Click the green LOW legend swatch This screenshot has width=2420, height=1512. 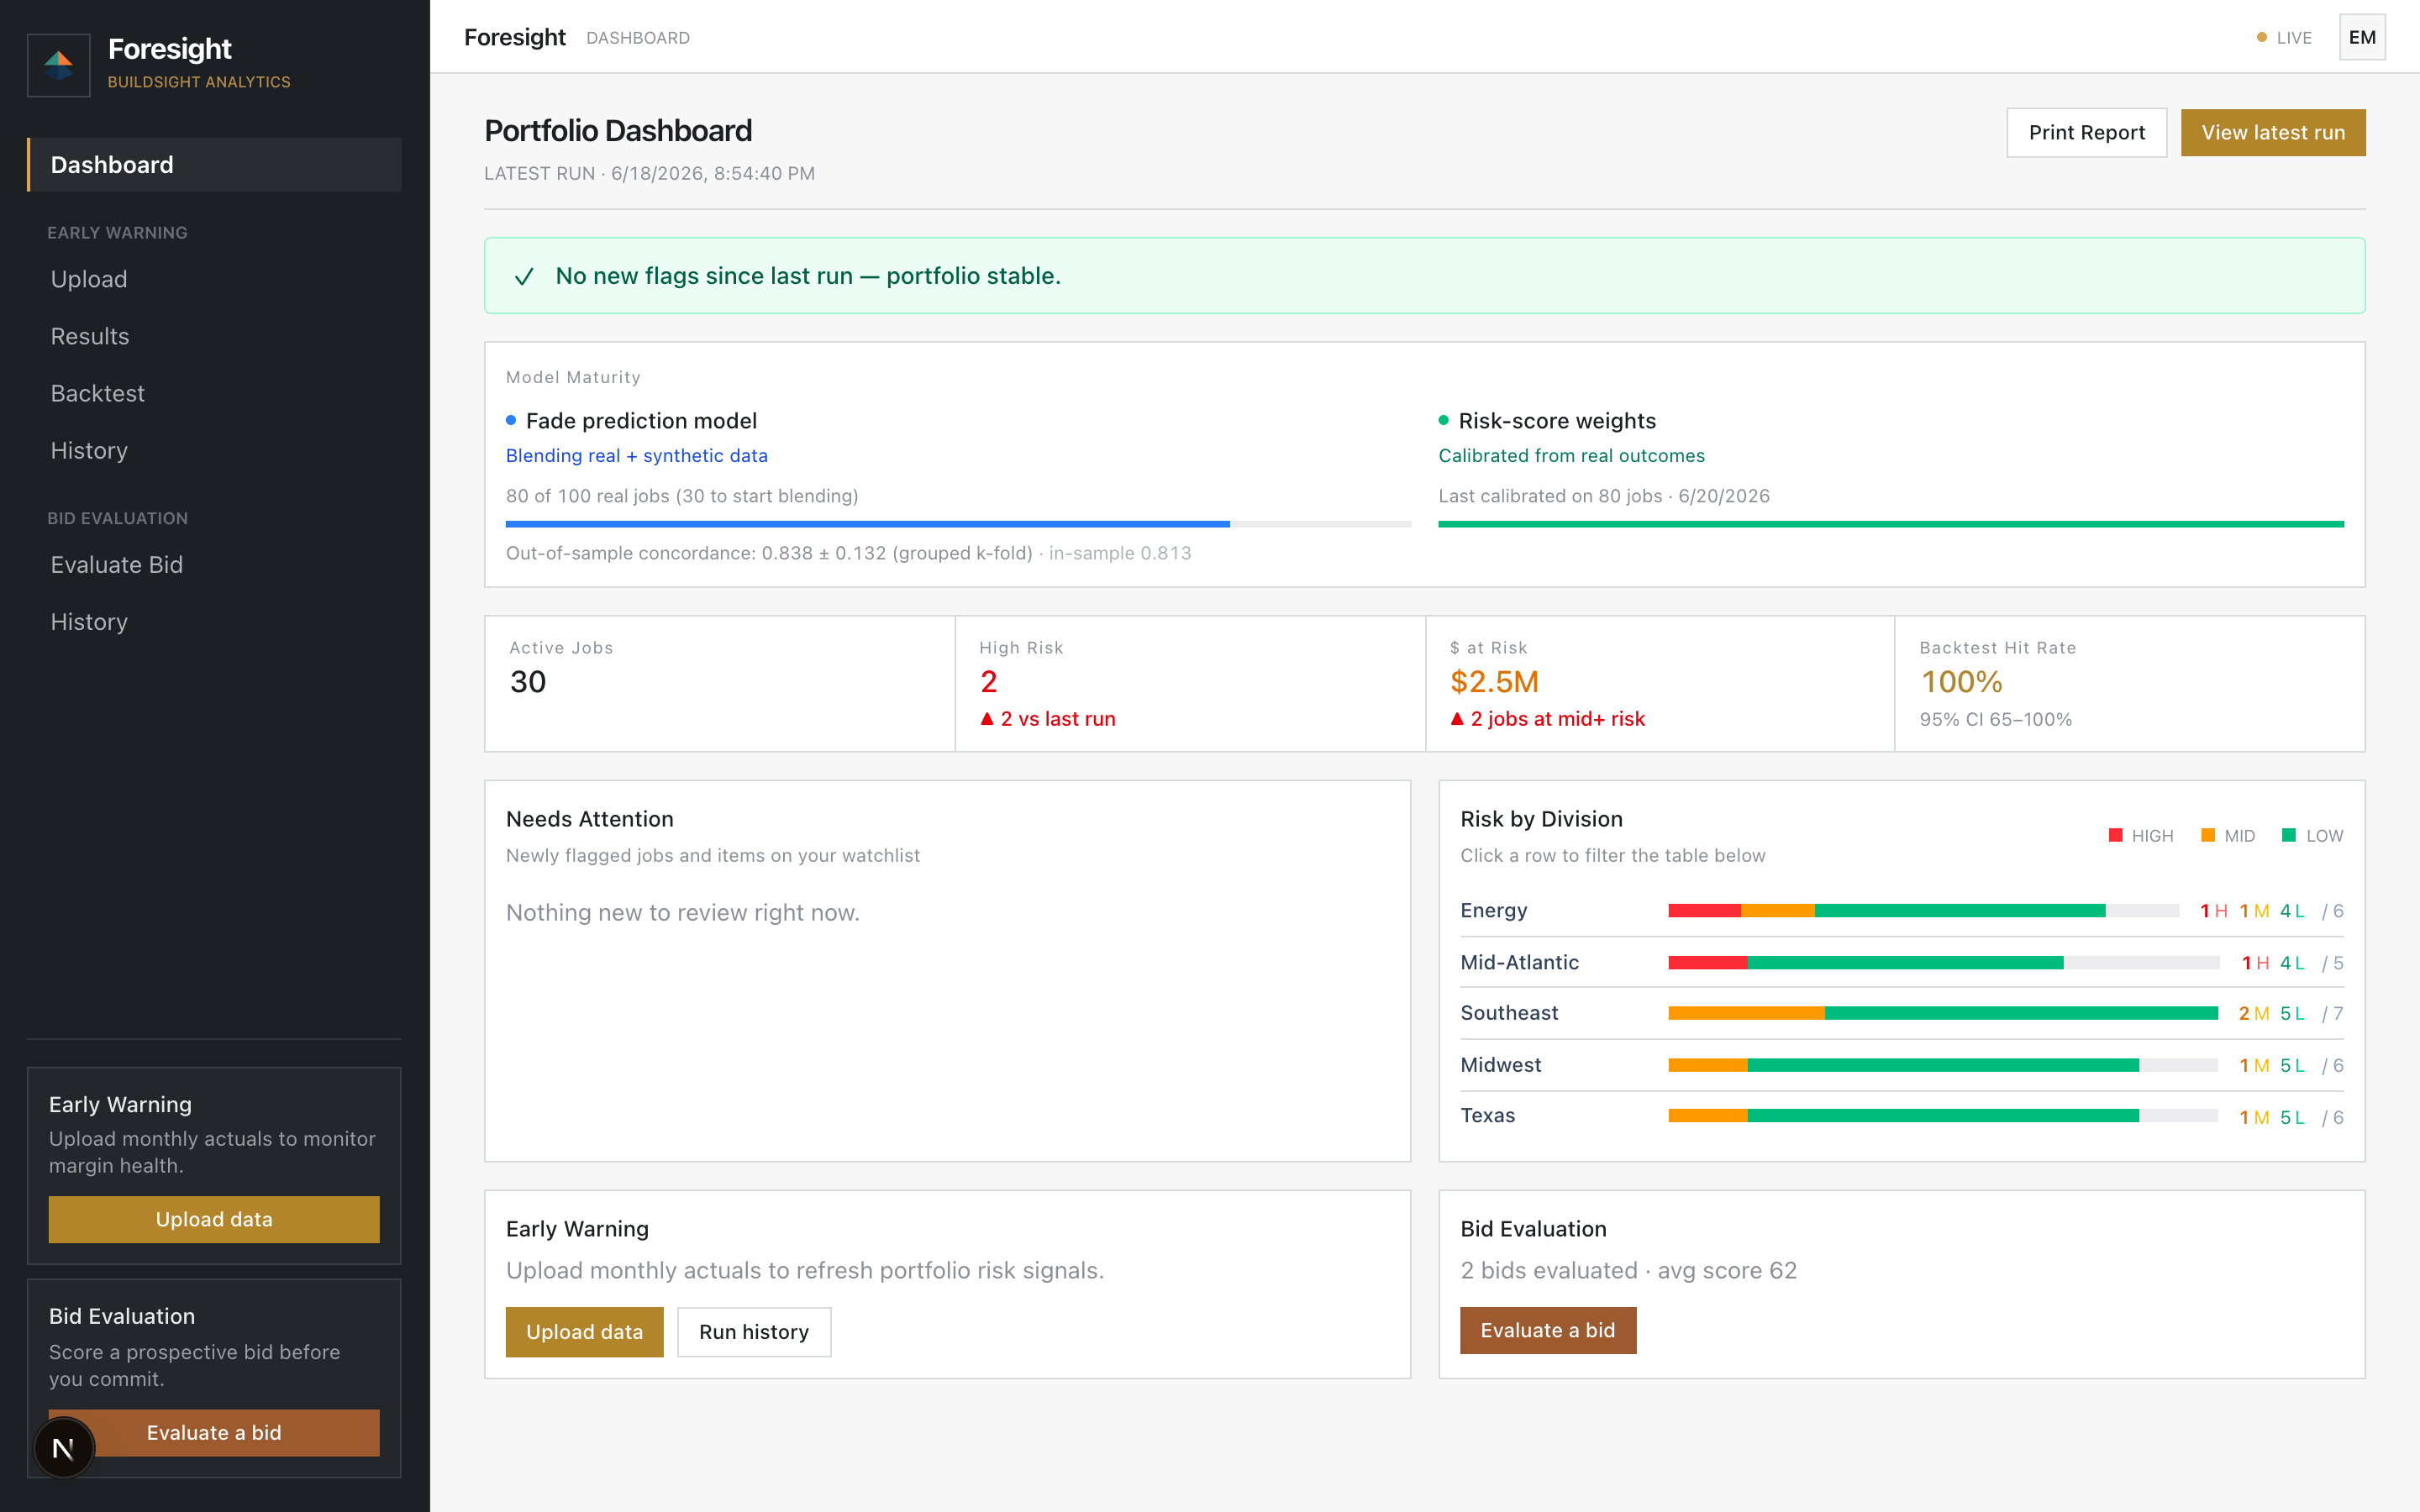pos(2289,835)
